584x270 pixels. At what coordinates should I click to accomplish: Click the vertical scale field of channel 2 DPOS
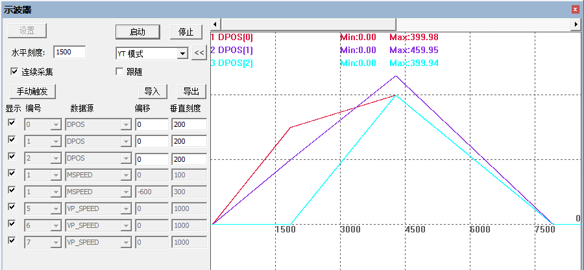(x=189, y=159)
